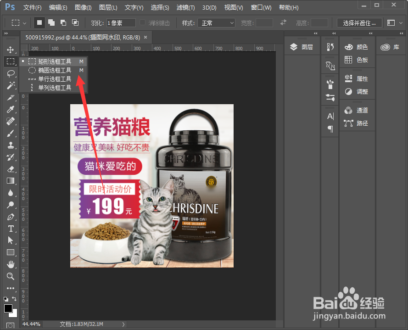This screenshot has height=330, width=408.
Task: Click the 选择并遮住 button
Action: [359, 23]
